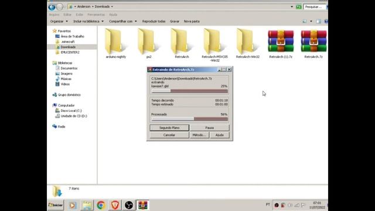The height and width of the screenshot is (211, 375).
Task: Cancel the extraction with Cancelar
Action: [169, 135]
